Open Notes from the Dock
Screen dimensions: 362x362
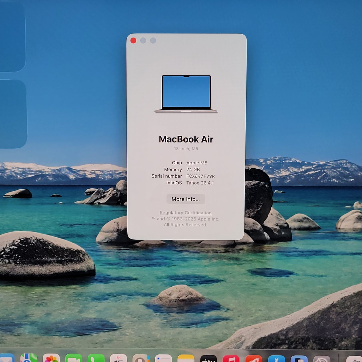coord(186,358)
